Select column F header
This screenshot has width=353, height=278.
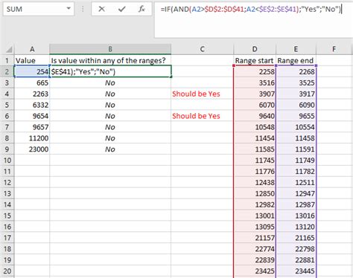334,49
